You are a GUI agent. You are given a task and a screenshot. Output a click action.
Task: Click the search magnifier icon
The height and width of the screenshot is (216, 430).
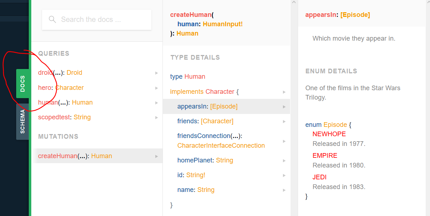pos(52,19)
